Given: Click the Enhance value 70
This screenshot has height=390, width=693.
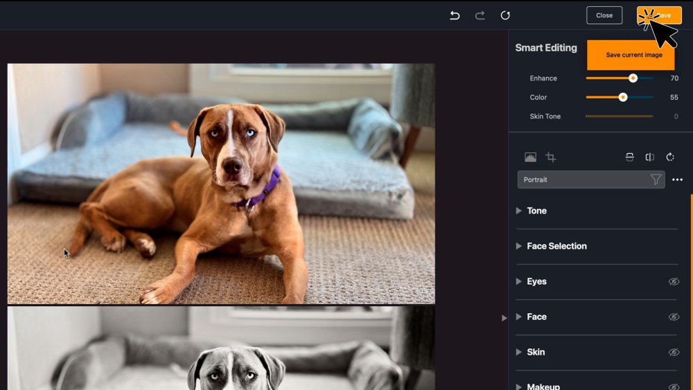Looking at the screenshot, I should (674, 78).
